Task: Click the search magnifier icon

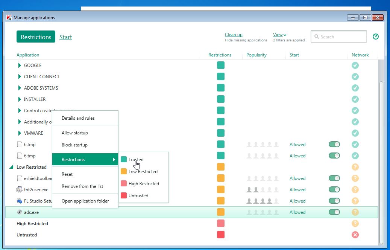Action: tap(316, 37)
